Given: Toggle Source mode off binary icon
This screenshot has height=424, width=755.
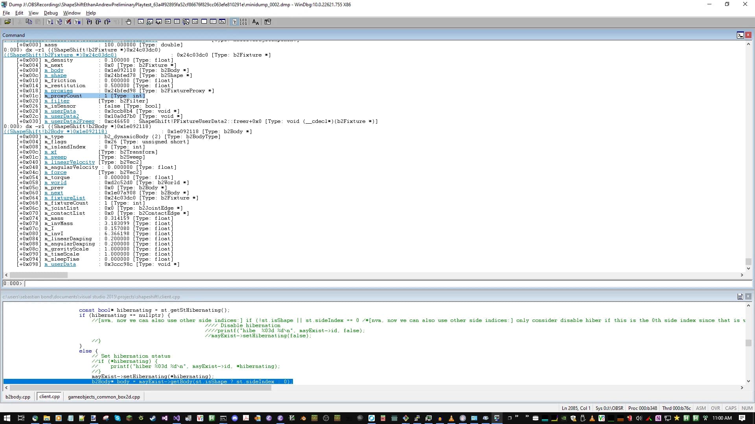Looking at the screenshot, I should point(244,22).
